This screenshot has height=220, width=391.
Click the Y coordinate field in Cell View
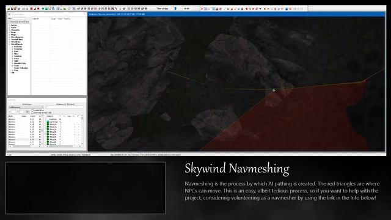pos(22,111)
